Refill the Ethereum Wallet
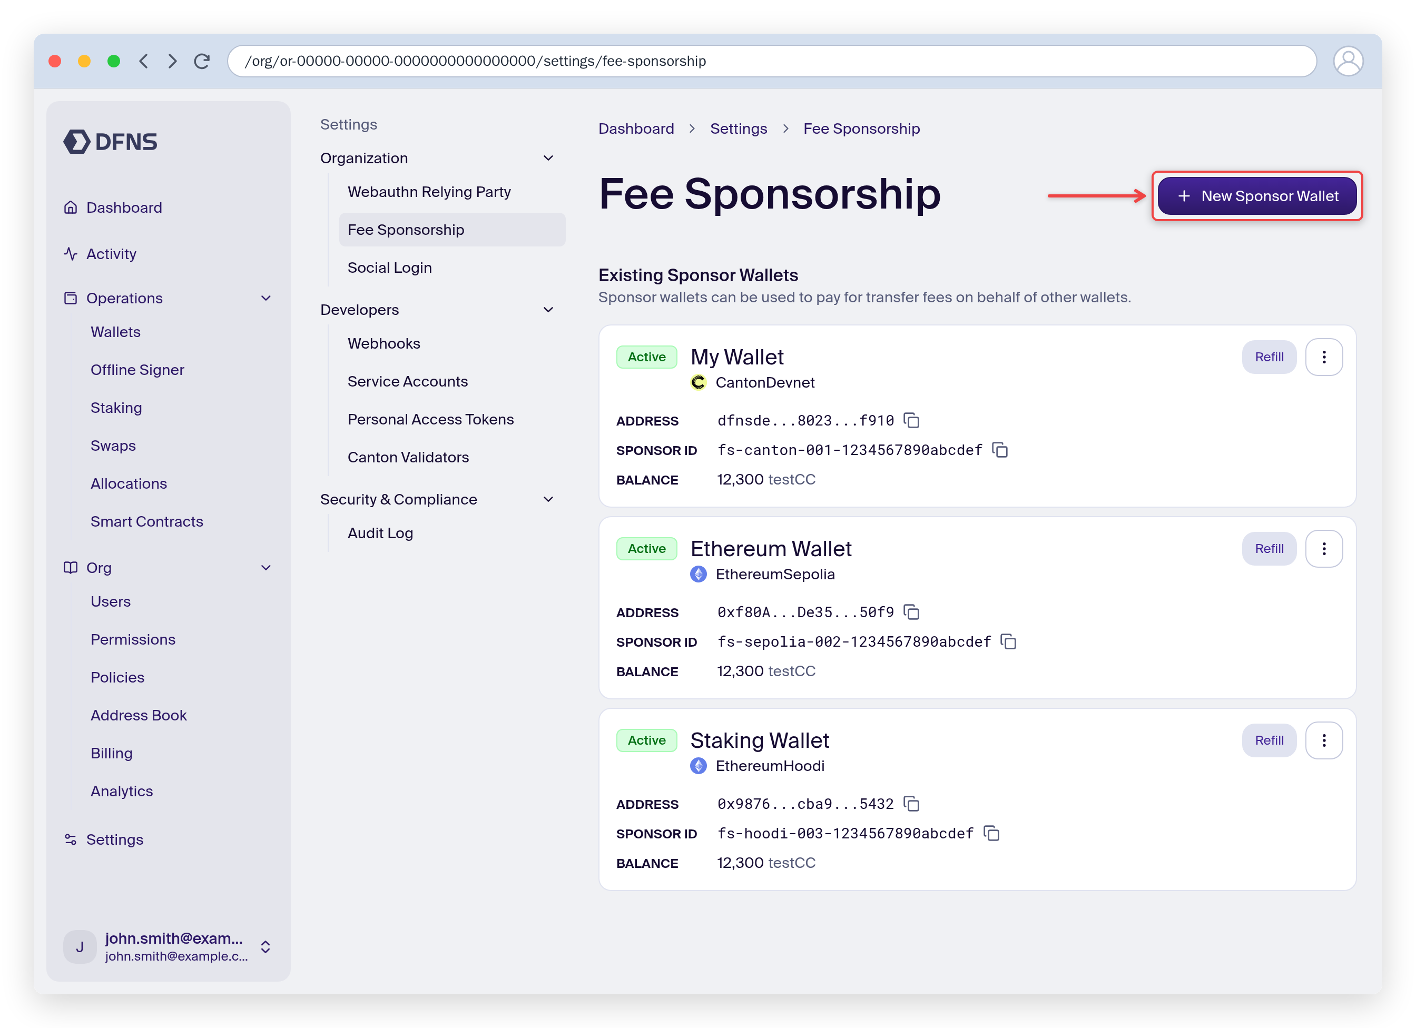Image resolution: width=1416 pixels, height=1028 pixels. point(1268,549)
